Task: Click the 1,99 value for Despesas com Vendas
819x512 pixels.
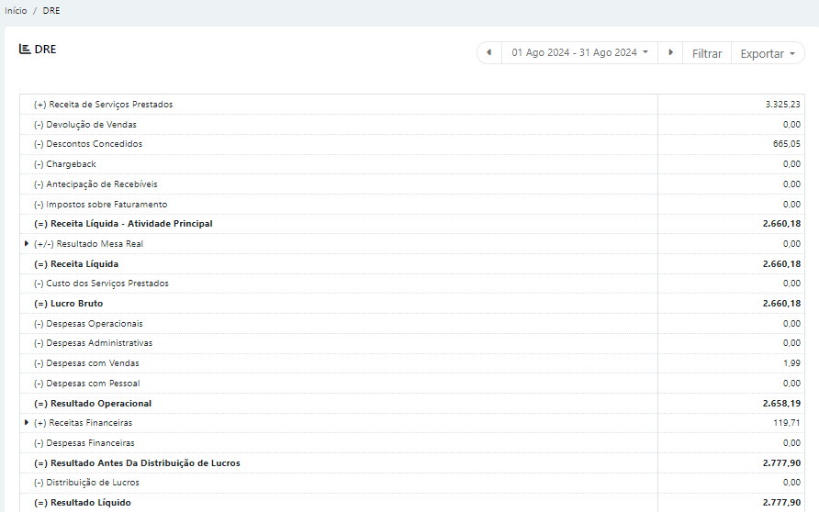Action: pyautogui.click(x=791, y=363)
